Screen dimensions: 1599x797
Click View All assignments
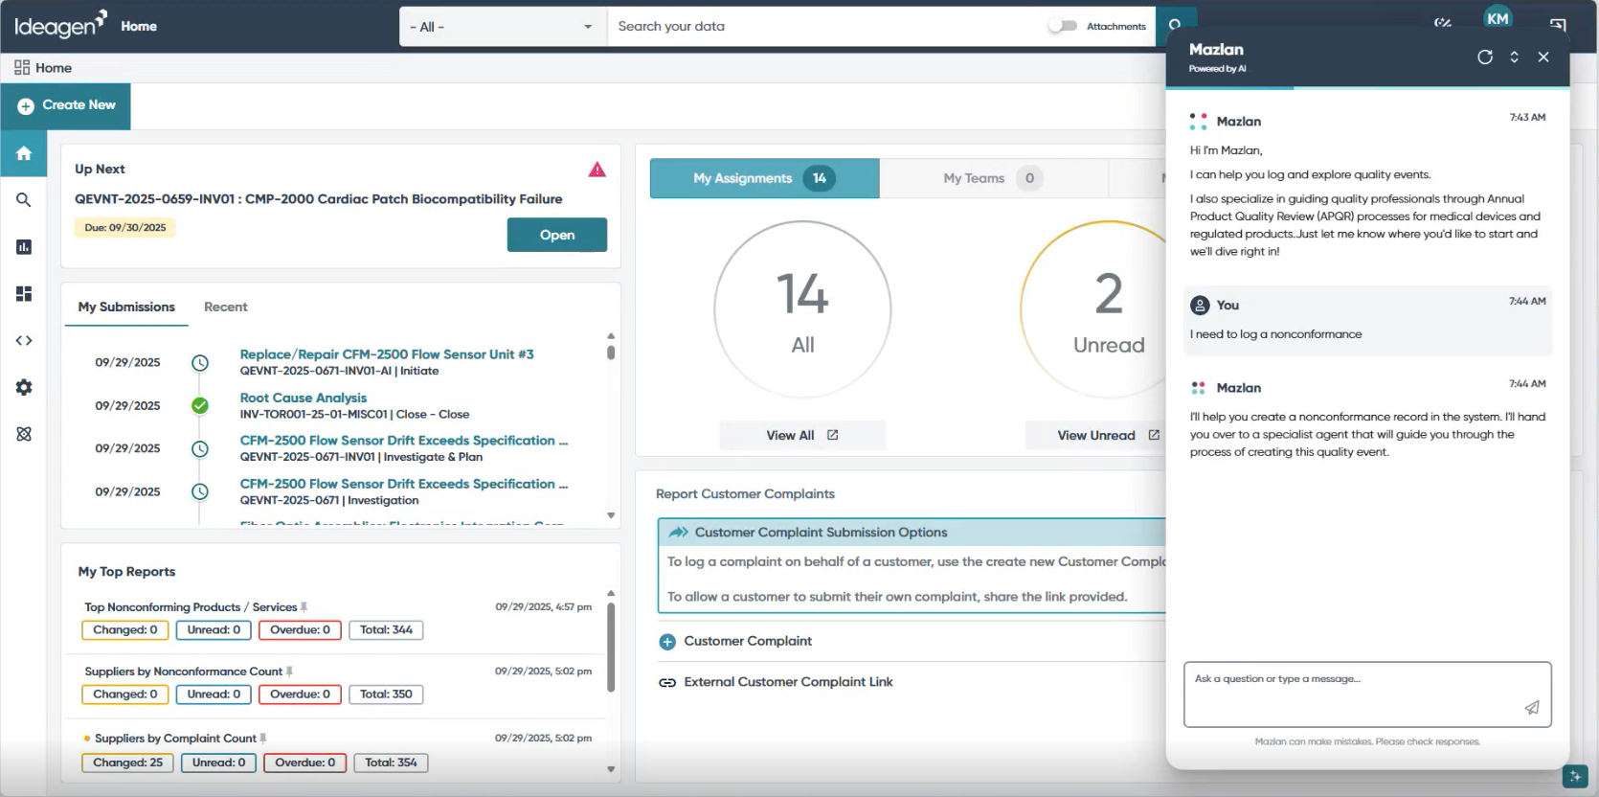pyautogui.click(x=802, y=435)
